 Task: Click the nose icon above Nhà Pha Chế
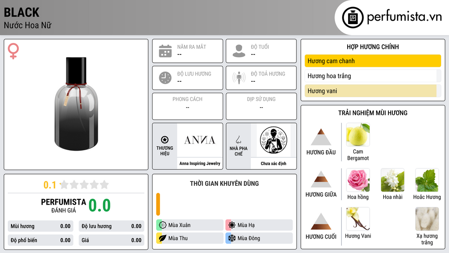(x=238, y=140)
